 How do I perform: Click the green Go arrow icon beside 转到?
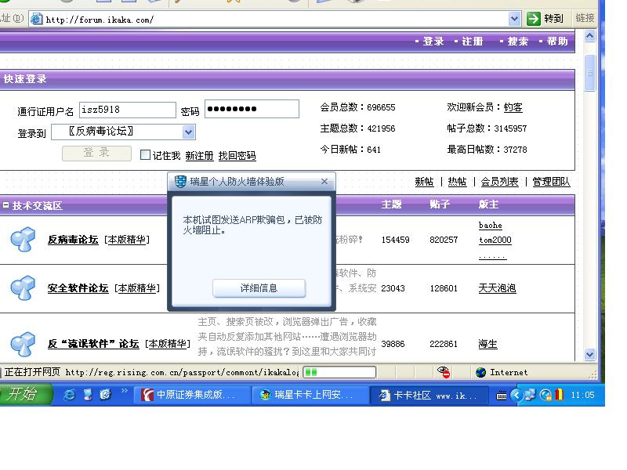click(534, 18)
